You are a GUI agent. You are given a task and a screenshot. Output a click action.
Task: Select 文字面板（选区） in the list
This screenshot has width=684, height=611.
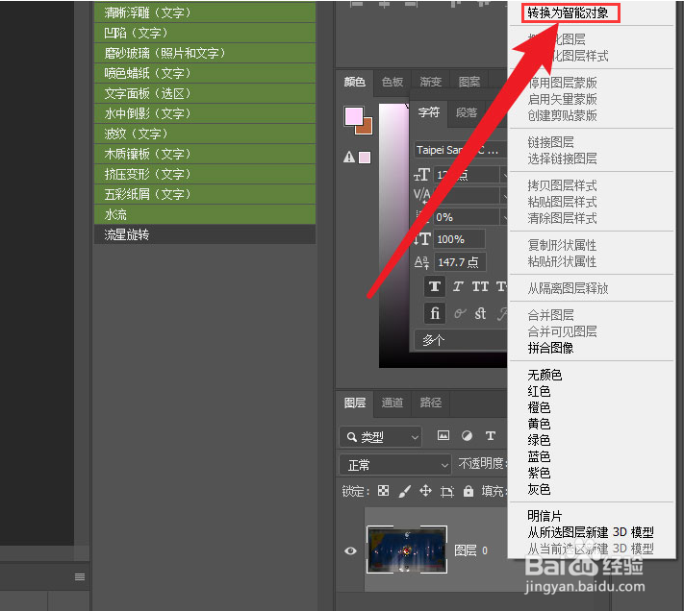(x=205, y=93)
